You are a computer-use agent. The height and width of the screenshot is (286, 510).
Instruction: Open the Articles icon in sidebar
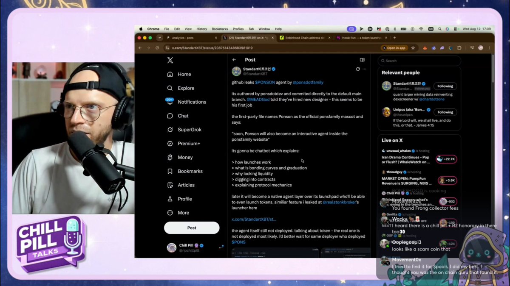tap(170, 185)
